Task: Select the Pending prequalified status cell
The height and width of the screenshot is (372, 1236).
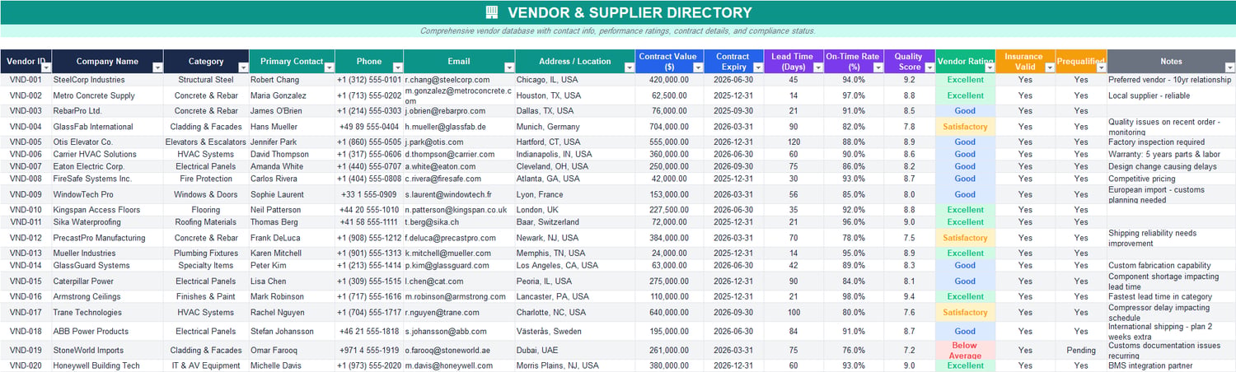Action: click(x=1081, y=350)
